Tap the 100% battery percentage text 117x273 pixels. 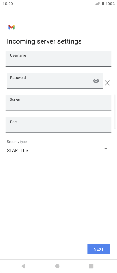click(110, 4)
